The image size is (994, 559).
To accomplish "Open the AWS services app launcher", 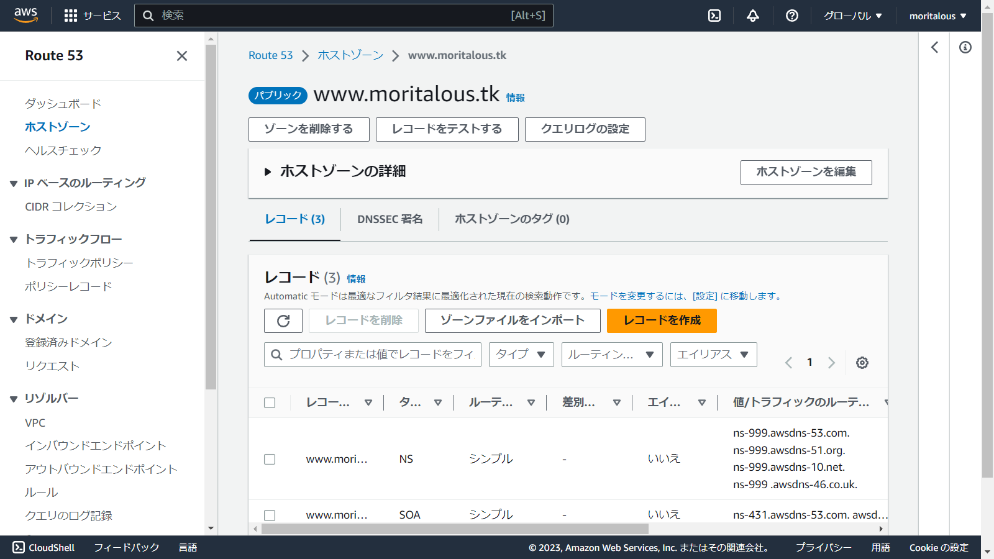I will pos(70,16).
